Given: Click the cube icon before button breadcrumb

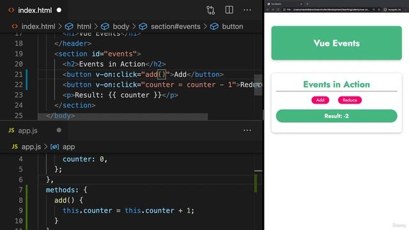Looking at the screenshot, I should click(x=214, y=26).
